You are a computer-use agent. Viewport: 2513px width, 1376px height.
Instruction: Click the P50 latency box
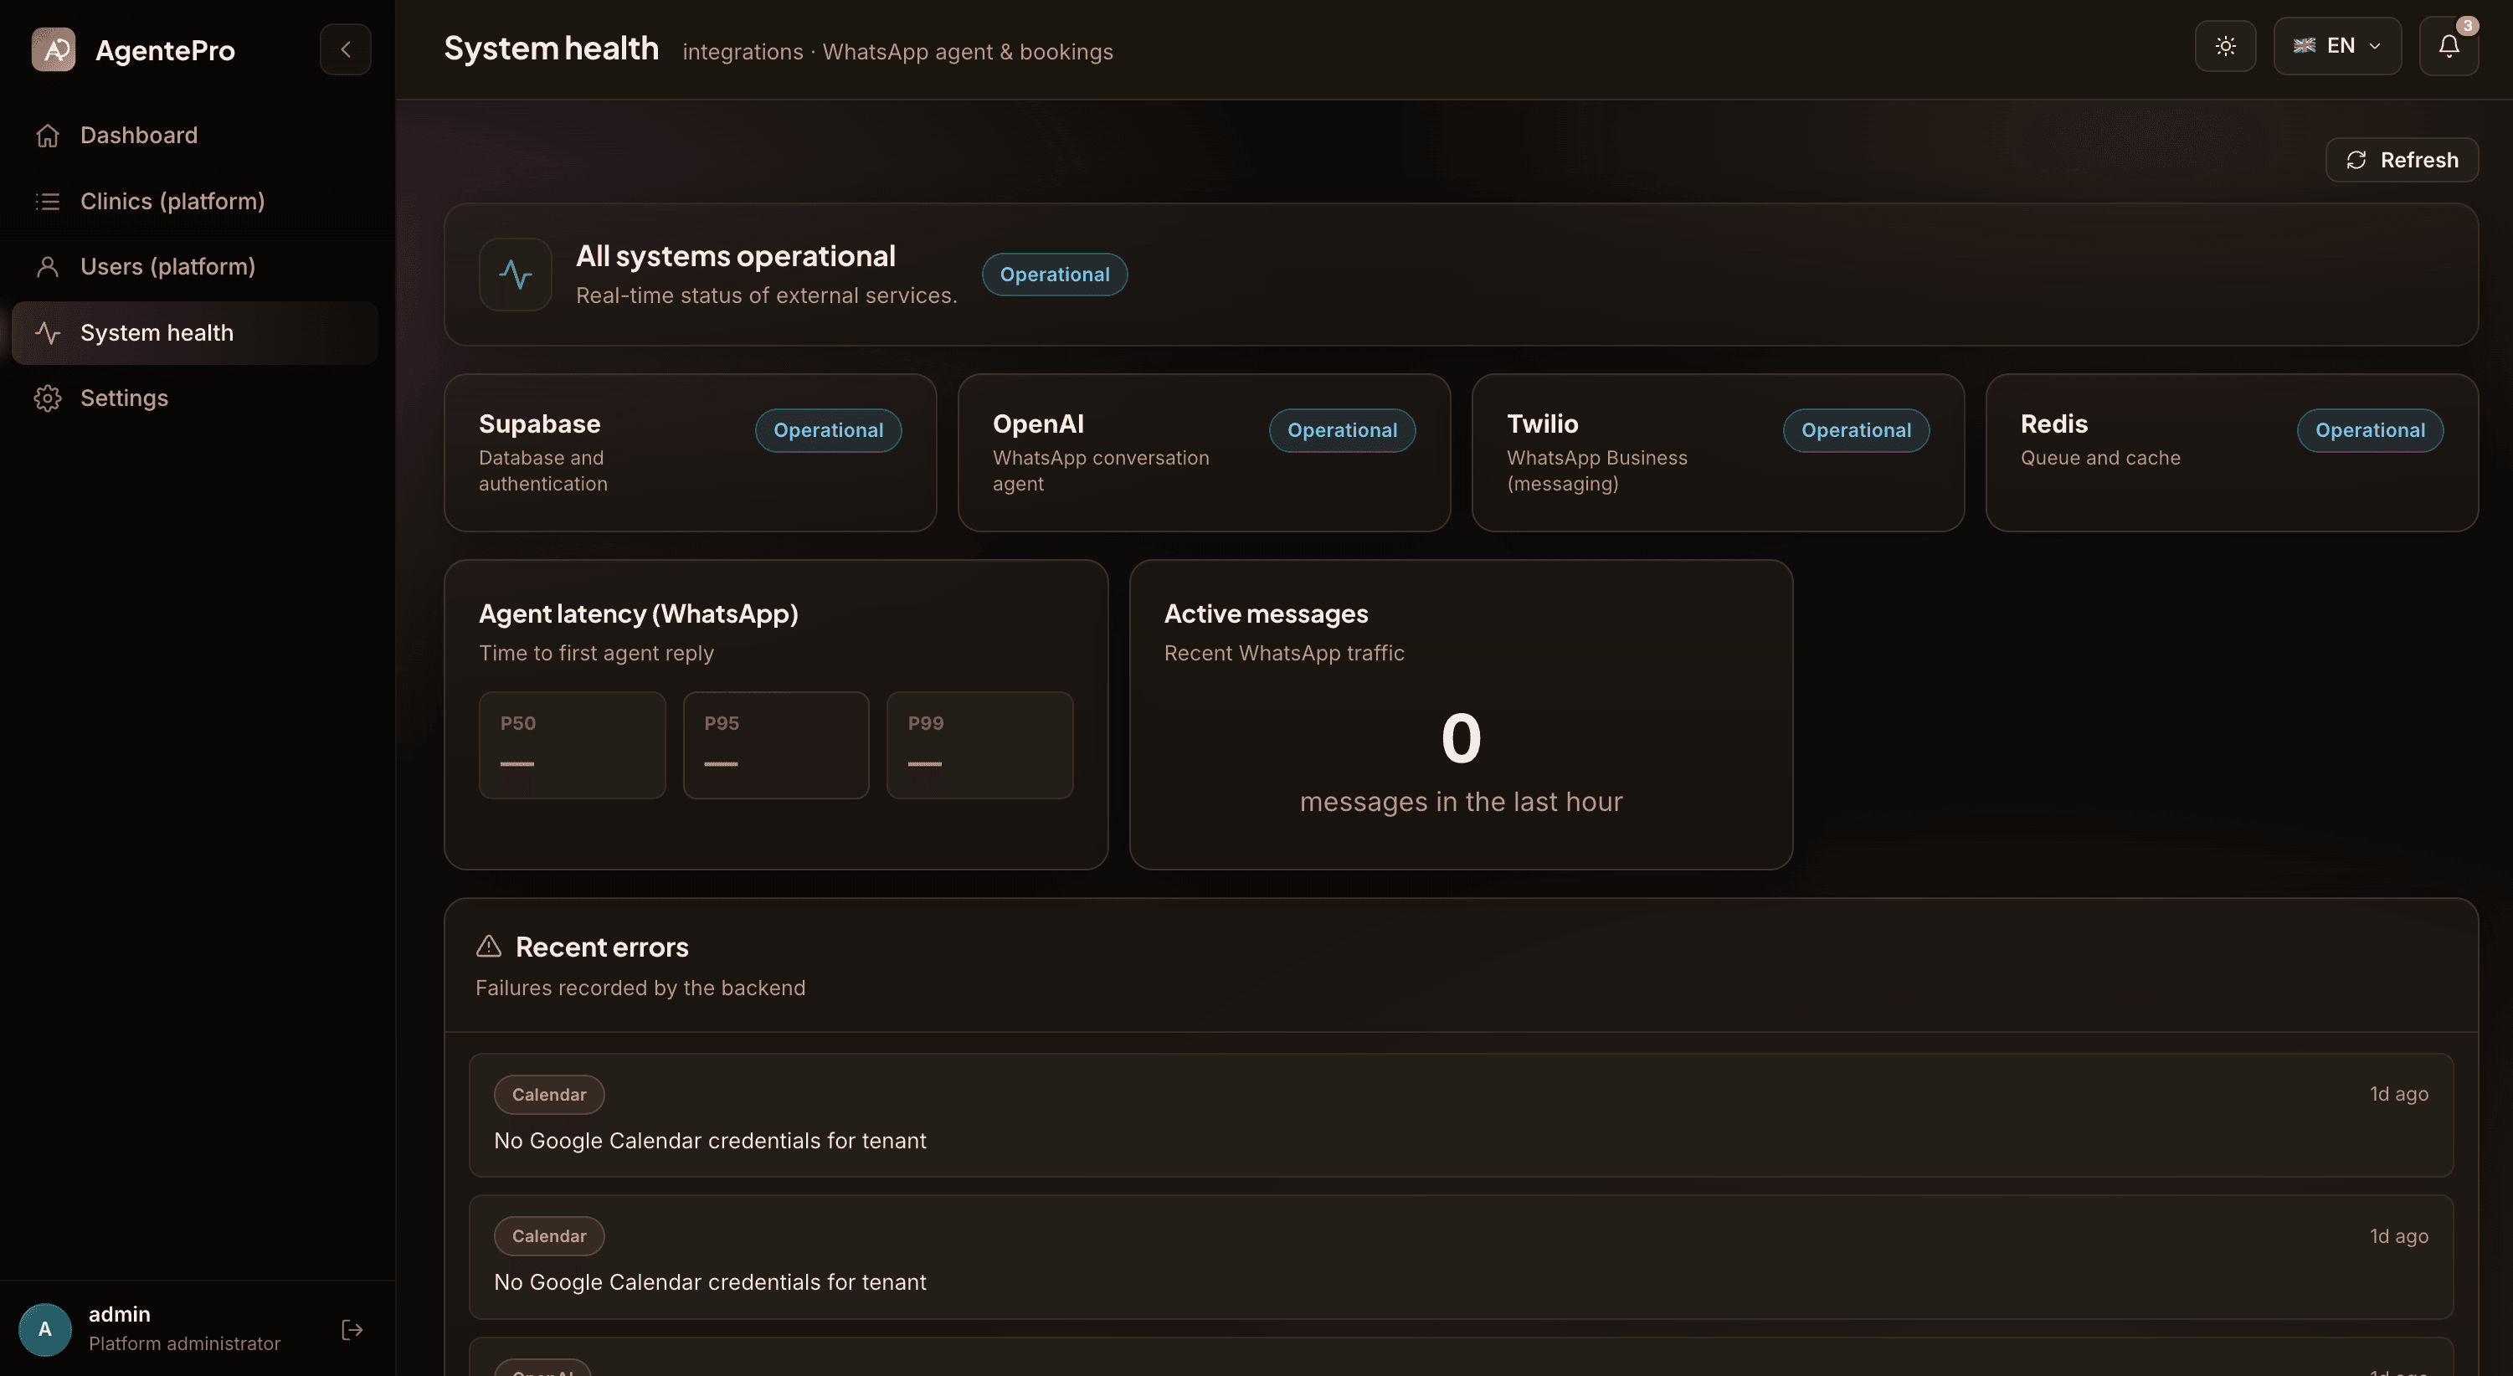(x=573, y=745)
